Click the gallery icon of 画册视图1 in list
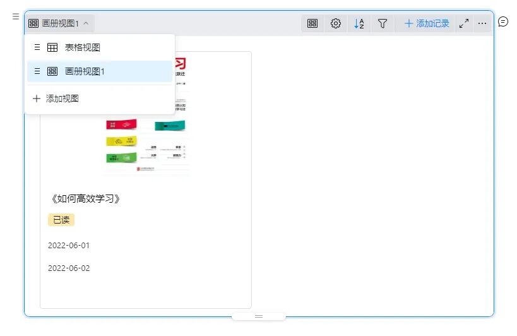The height and width of the screenshot is (336, 517). tap(52, 71)
